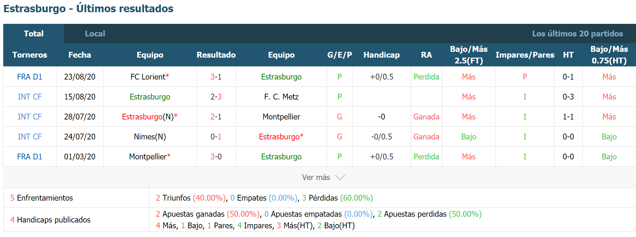Click the red Estrasburgo* on 24/07/20 row
The image size is (636, 237).
click(281, 137)
